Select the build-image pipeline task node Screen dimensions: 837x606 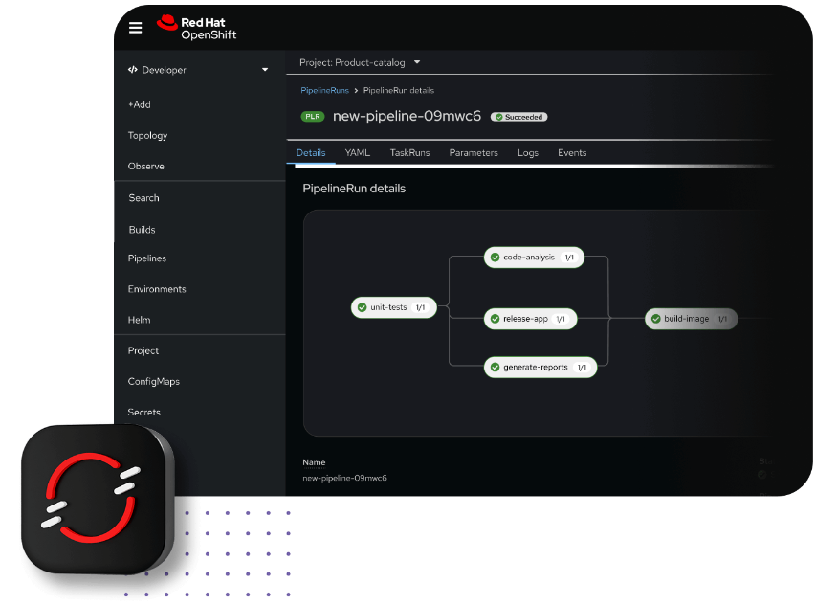pyautogui.click(x=692, y=319)
